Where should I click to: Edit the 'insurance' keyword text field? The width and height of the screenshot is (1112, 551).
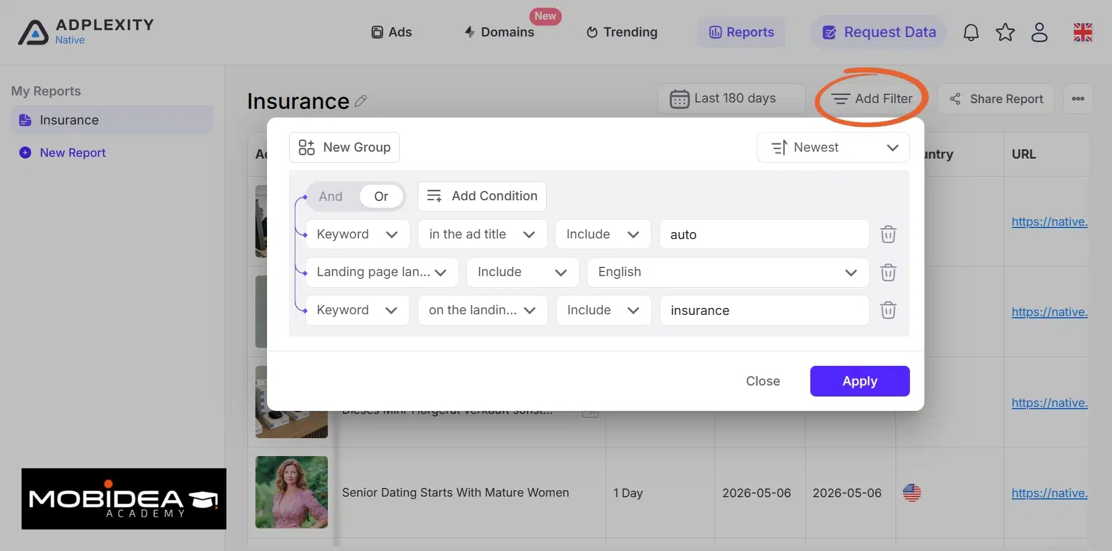[x=765, y=310]
